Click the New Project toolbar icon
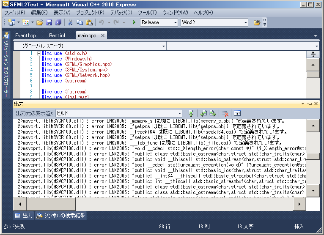The image size is (324, 235). pos(11,22)
